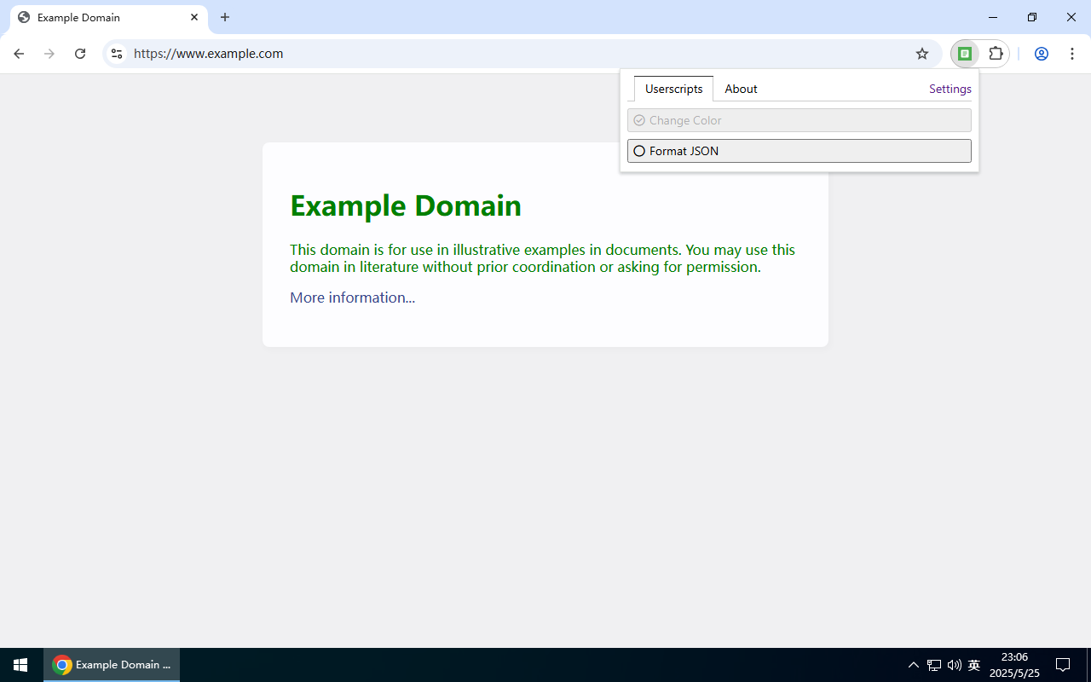Open a new tab with the plus button

225,17
